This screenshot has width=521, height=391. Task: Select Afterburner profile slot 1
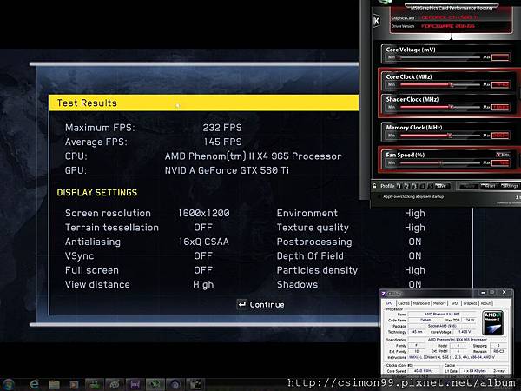point(399,186)
